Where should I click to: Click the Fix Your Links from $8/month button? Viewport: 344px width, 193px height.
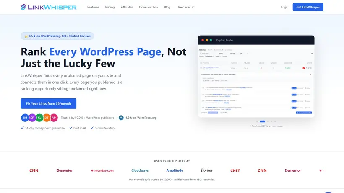(x=49, y=103)
